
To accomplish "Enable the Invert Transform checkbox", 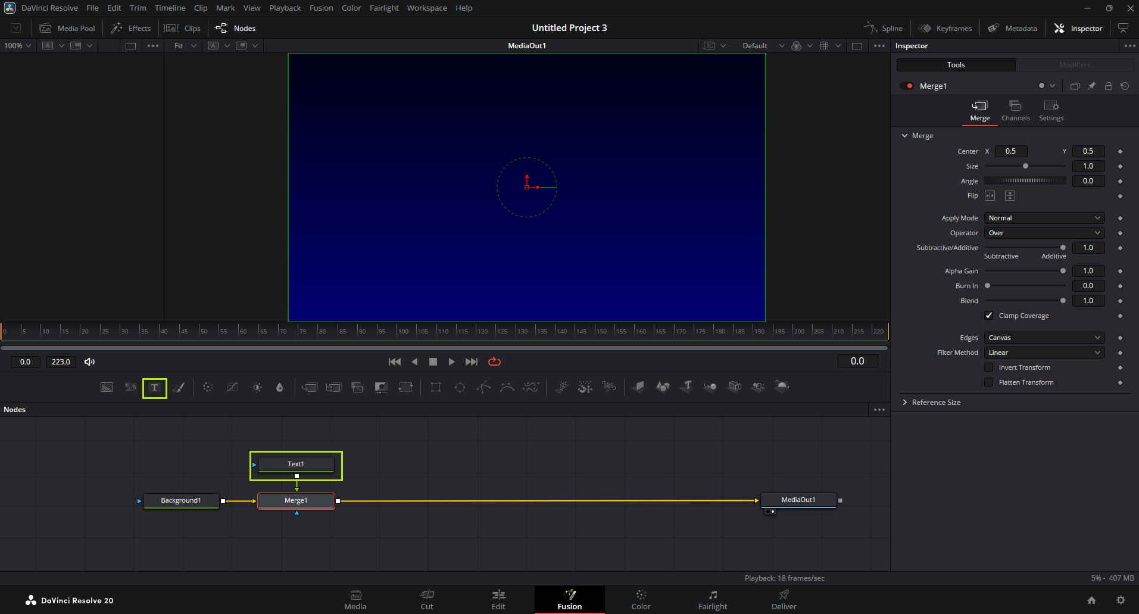I will (989, 367).
